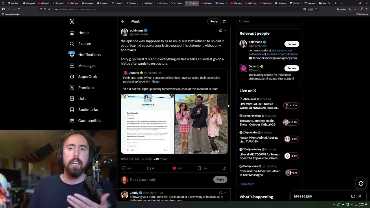Click the Grok icon on Zeddy's reply
The width and height of the screenshot is (370, 208).
click(x=221, y=193)
